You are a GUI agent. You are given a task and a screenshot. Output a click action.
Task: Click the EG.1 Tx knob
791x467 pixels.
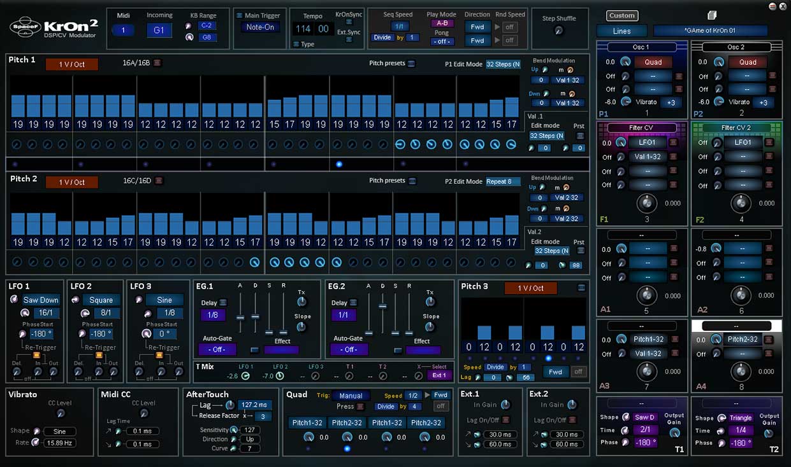pos(301,302)
